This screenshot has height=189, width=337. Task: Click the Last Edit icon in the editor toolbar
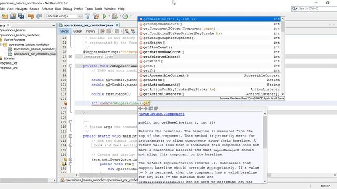point(102,31)
